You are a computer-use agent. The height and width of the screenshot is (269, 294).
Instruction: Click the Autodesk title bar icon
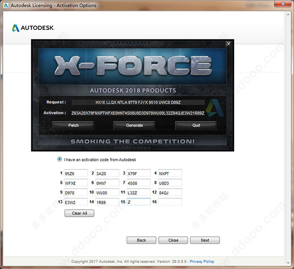6,5
